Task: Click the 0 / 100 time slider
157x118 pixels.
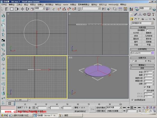Action: point(18,100)
